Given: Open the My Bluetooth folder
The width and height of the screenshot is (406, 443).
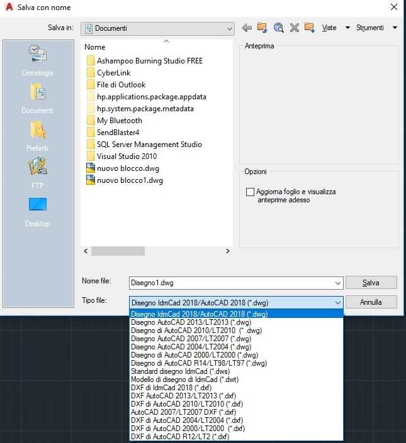Looking at the screenshot, I should pos(115,121).
